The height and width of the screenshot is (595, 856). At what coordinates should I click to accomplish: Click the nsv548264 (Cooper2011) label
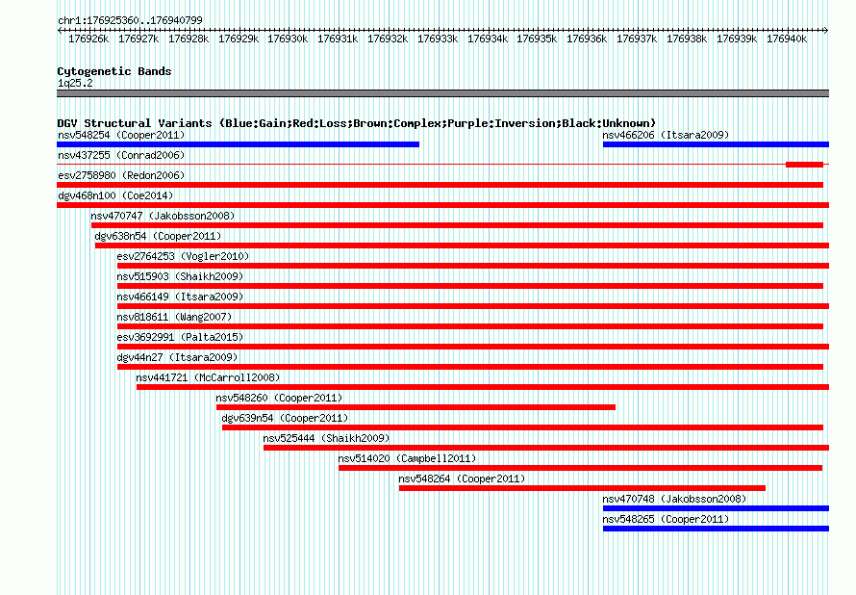point(462,479)
